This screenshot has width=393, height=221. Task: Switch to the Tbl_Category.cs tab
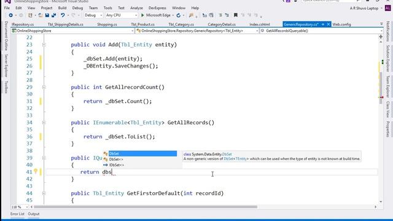181,25
